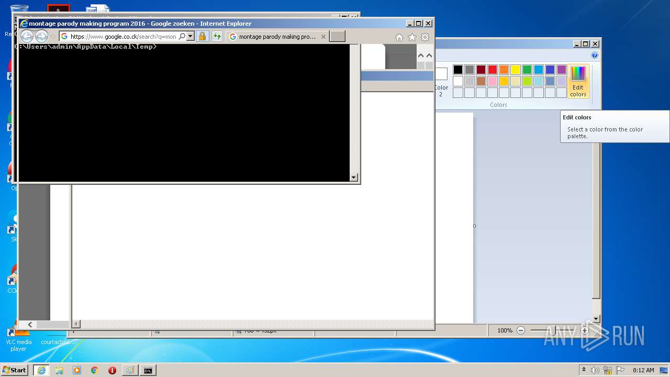Click the network tray icon
Viewport: 670px width, 377px height.
coord(608,370)
